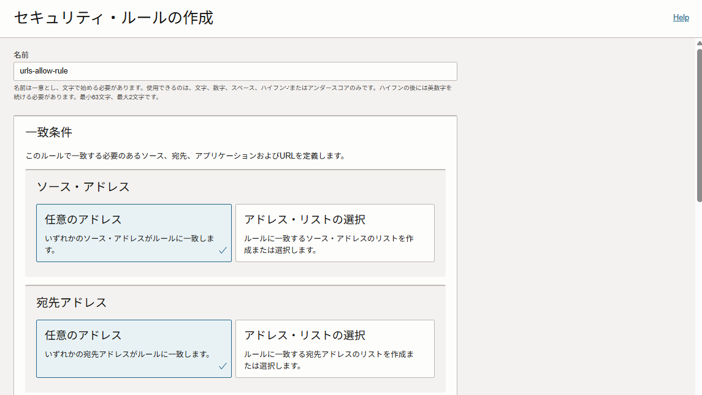Click the vertical scrollbar thumb
The width and height of the screenshot is (702, 395).
(x=698, y=122)
